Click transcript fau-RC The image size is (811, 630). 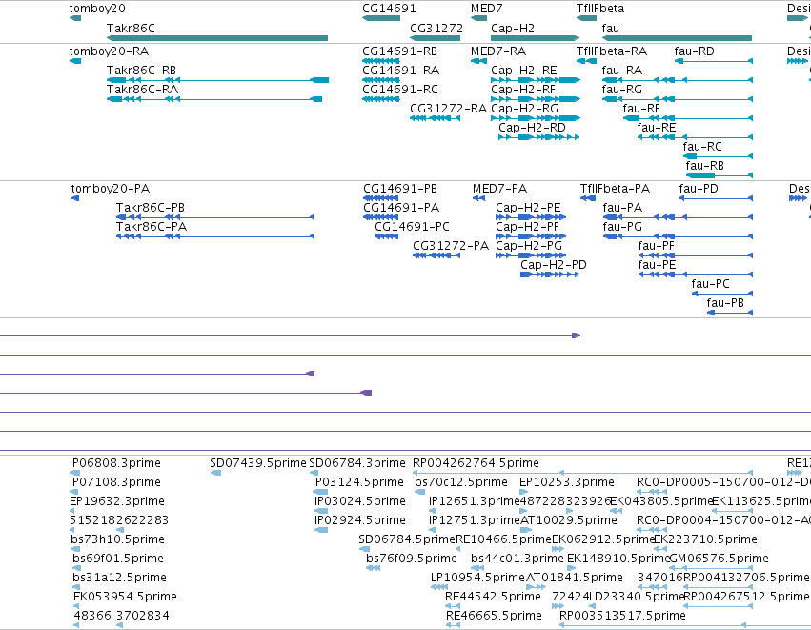(718, 156)
